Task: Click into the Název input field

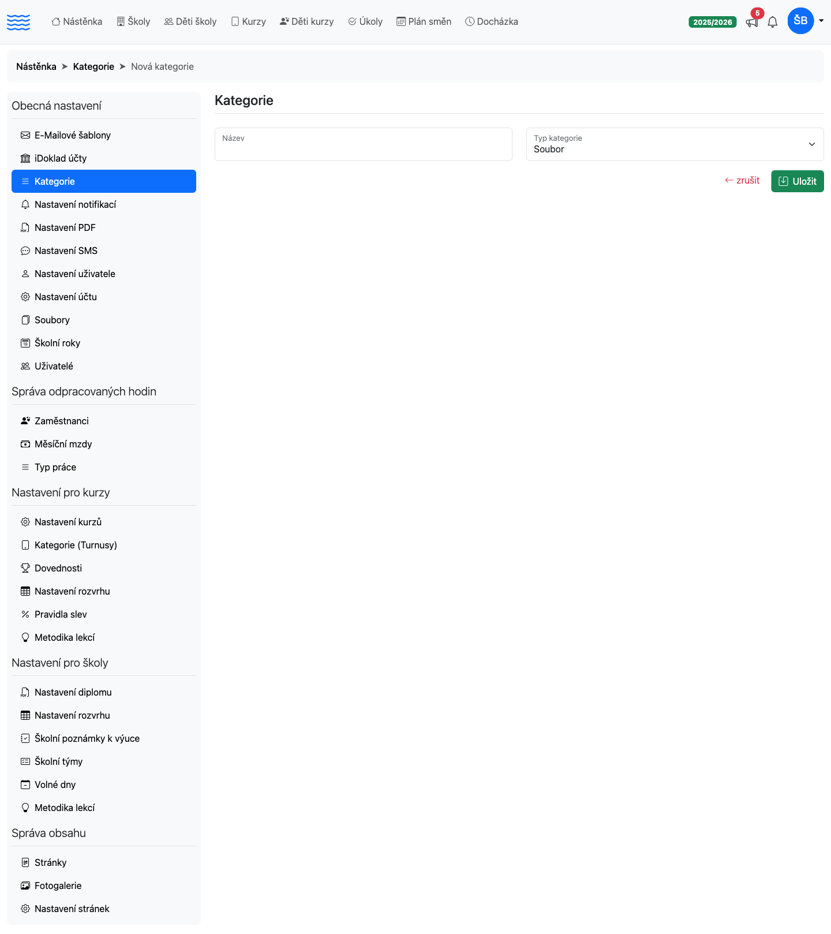Action: point(364,144)
